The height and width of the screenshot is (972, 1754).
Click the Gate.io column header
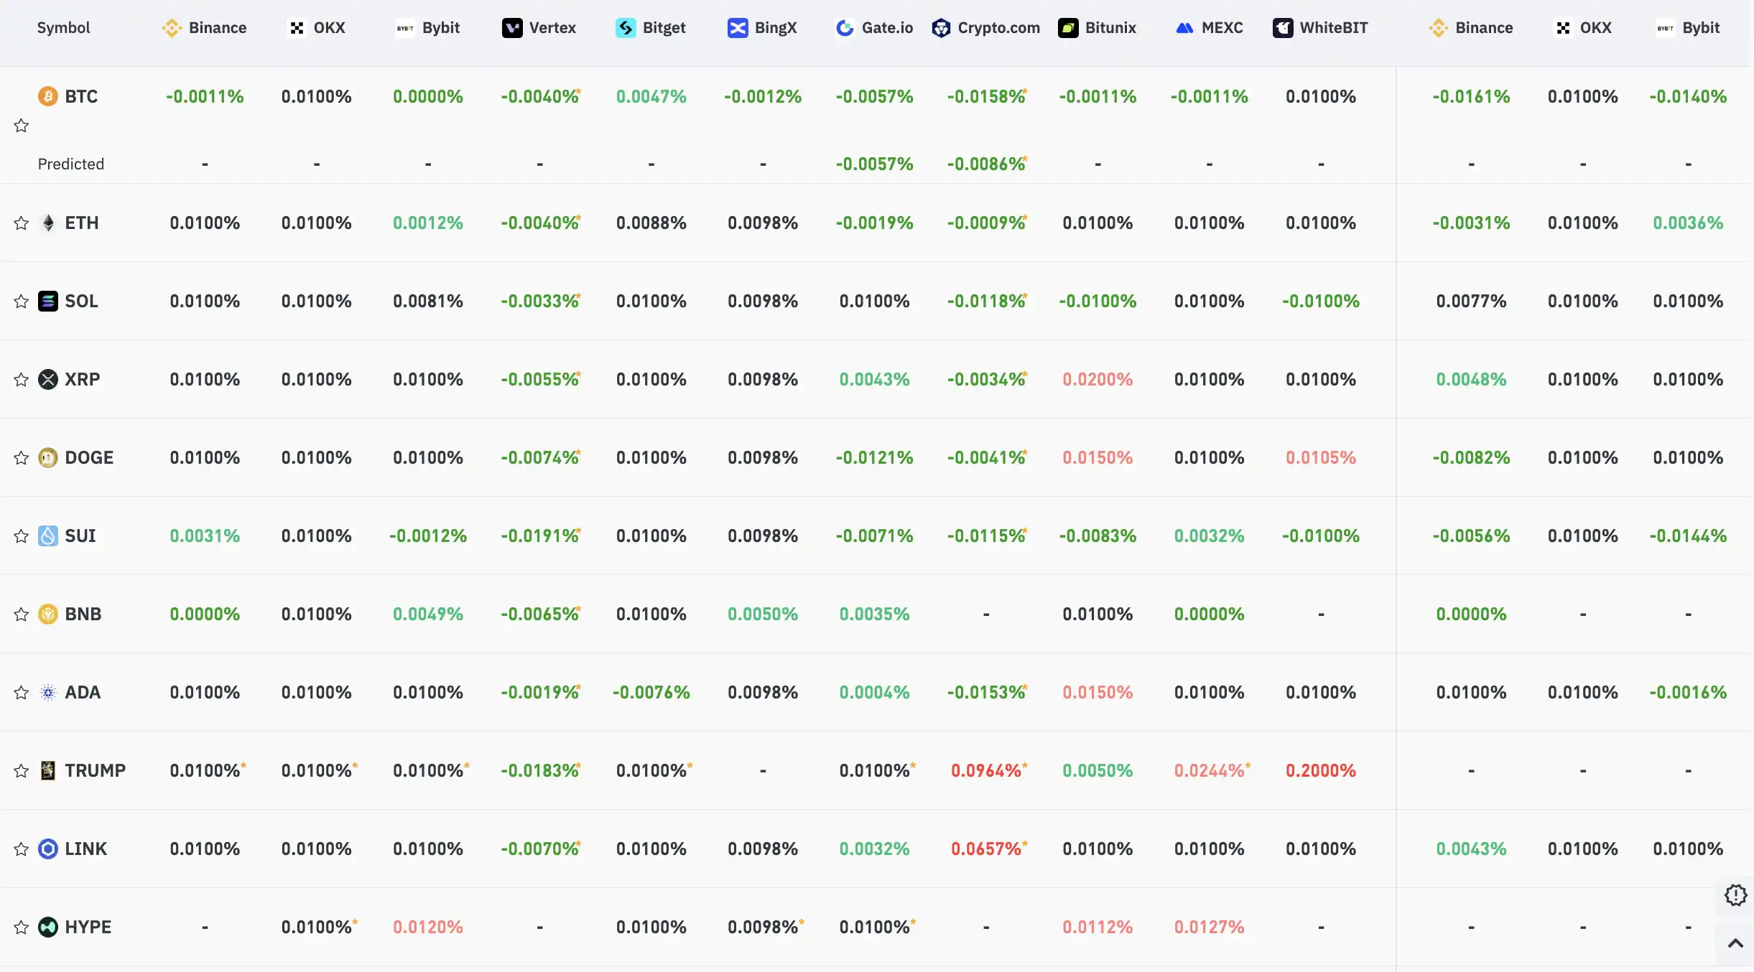point(875,28)
